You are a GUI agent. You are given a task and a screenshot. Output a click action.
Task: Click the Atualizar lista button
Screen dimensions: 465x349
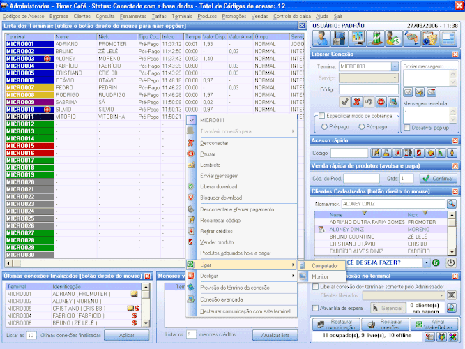pos(275,335)
